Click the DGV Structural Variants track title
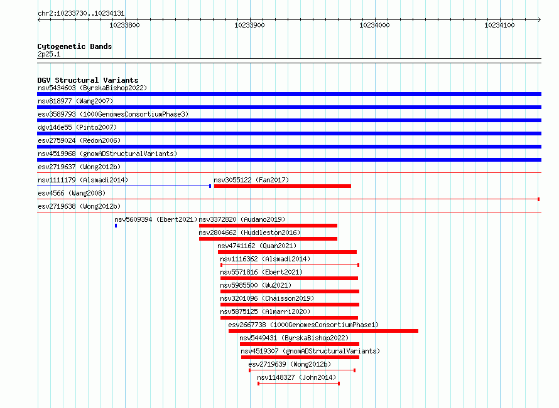559x408 pixels. tap(88, 80)
